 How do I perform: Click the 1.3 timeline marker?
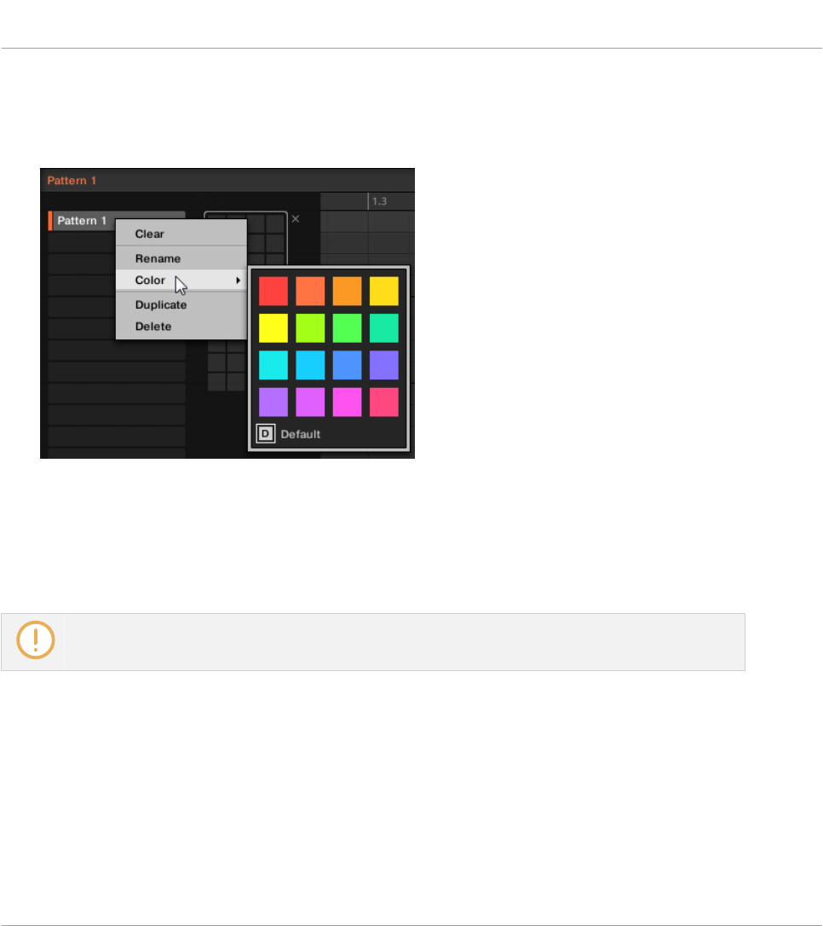click(379, 201)
